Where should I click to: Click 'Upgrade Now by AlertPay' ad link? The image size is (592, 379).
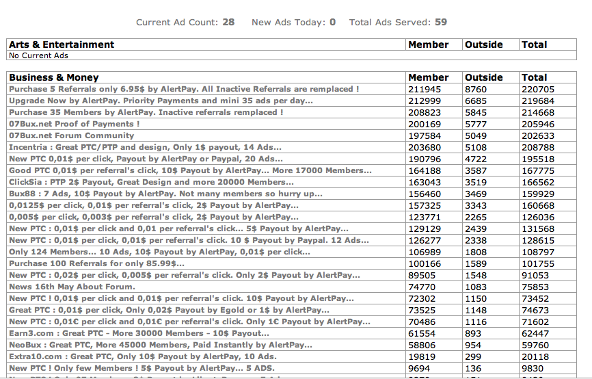click(x=161, y=101)
